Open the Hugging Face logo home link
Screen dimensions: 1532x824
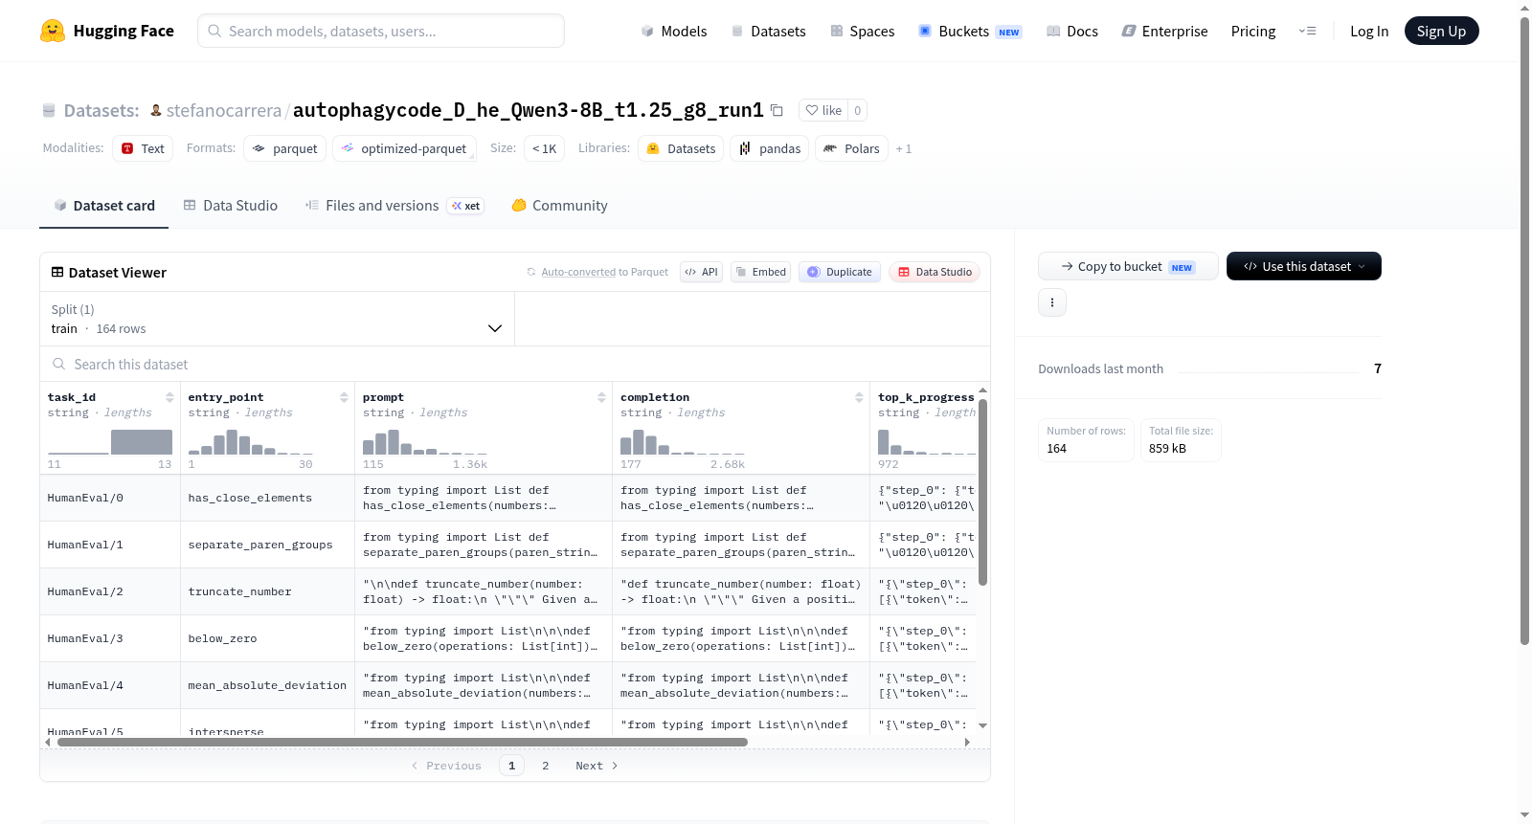[x=107, y=31]
